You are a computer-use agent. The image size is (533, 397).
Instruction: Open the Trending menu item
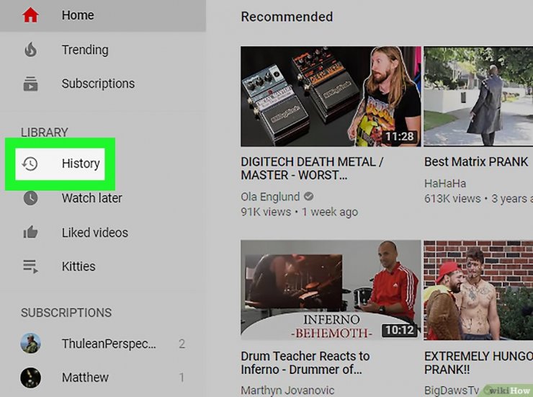click(x=103, y=50)
